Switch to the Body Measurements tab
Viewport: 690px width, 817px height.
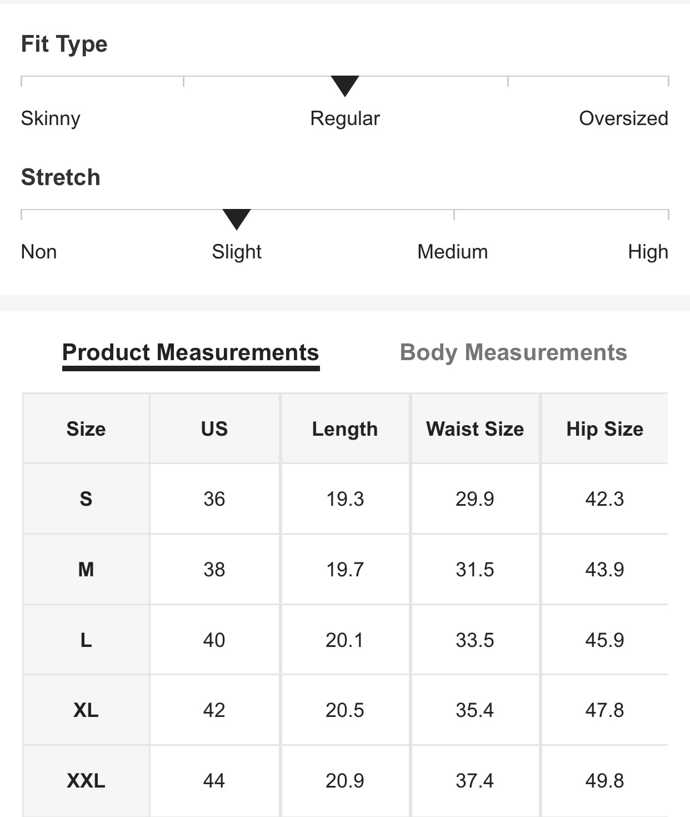[513, 352]
